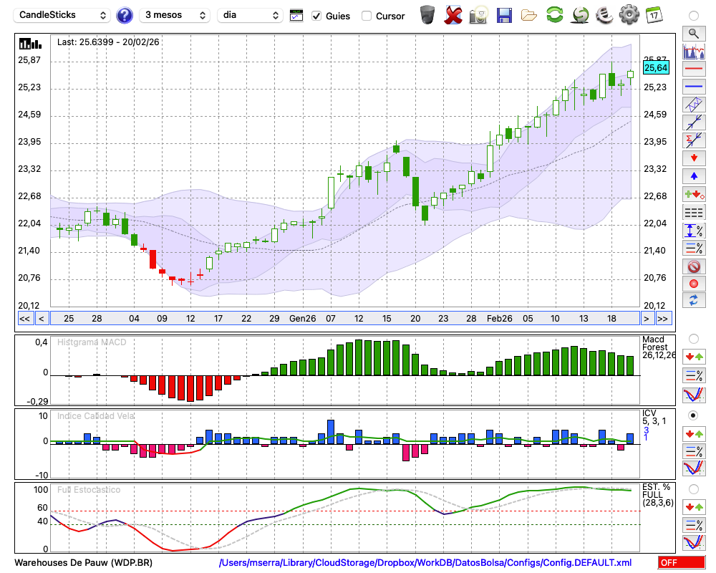The height and width of the screenshot is (573, 716).
Task: Click the green refresh arrows icon
Action: tap(554, 14)
